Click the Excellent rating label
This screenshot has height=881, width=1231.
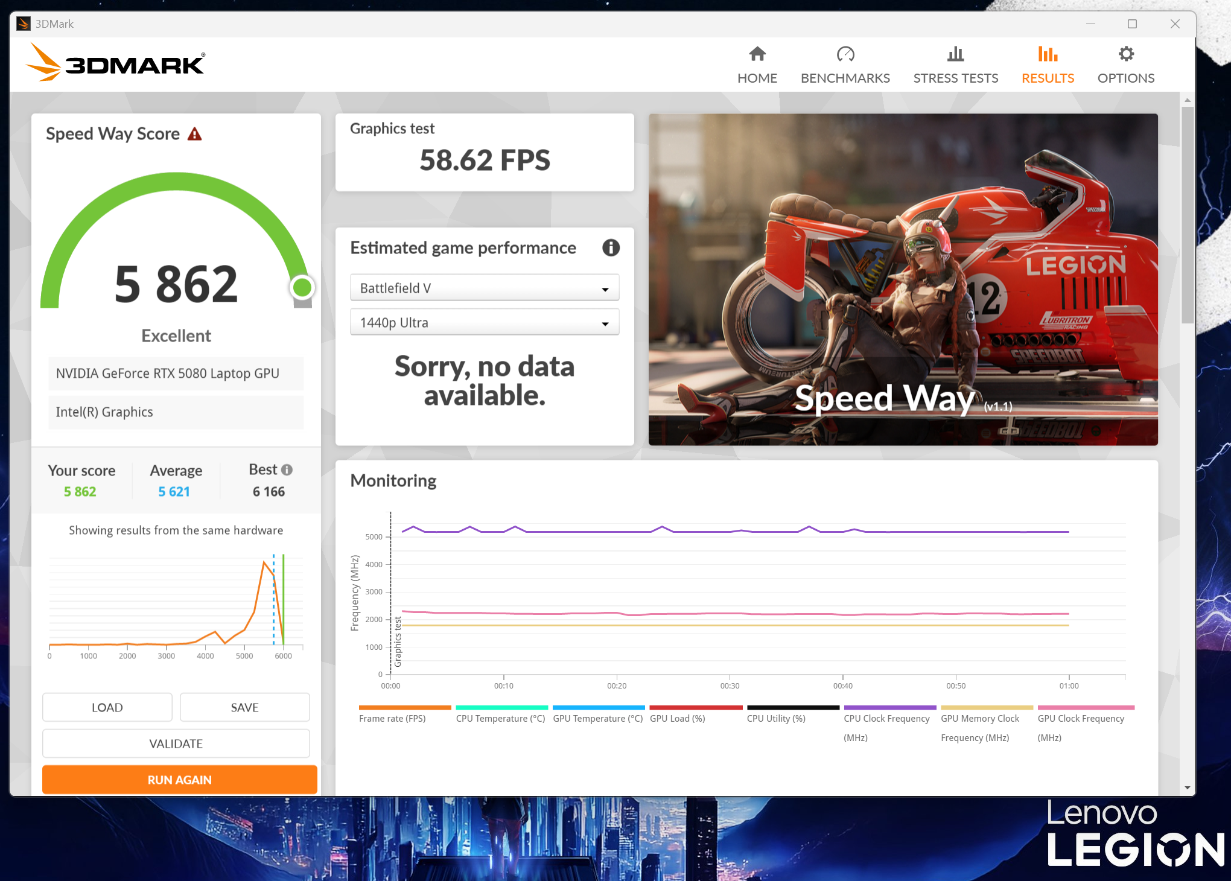[x=176, y=336]
